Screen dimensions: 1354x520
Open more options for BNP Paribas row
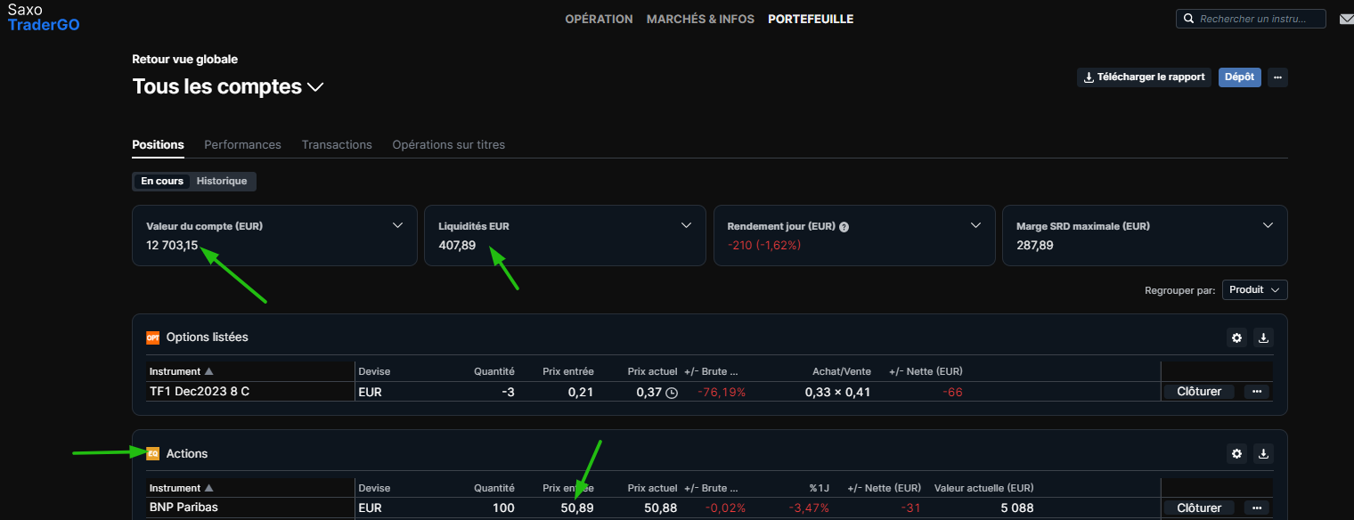tap(1257, 508)
